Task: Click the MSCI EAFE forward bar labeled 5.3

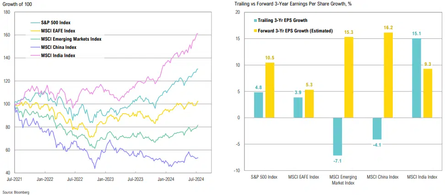Action: tap(310, 104)
